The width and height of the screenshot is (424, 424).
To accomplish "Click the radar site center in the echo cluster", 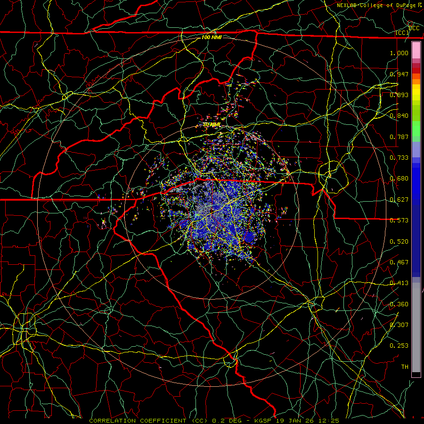I will tap(212, 212).
